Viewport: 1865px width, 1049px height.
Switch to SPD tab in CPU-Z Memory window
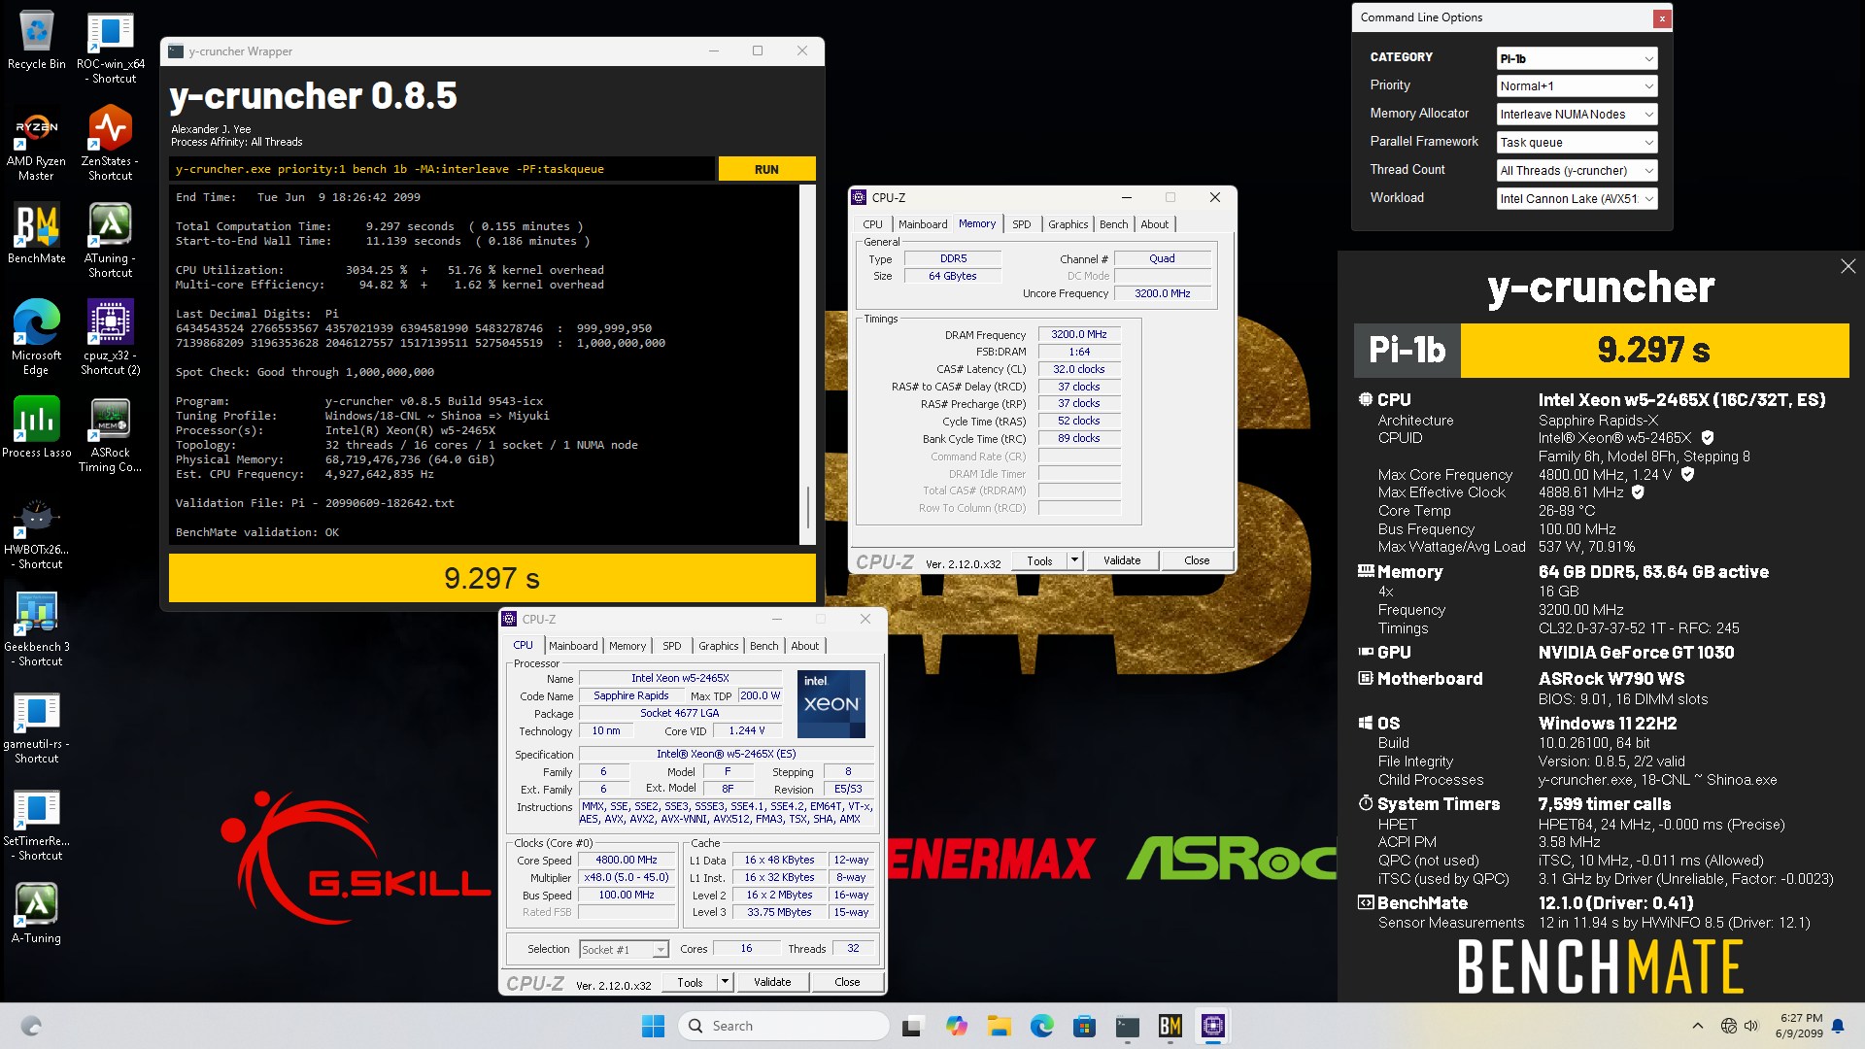coord(1022,224)
